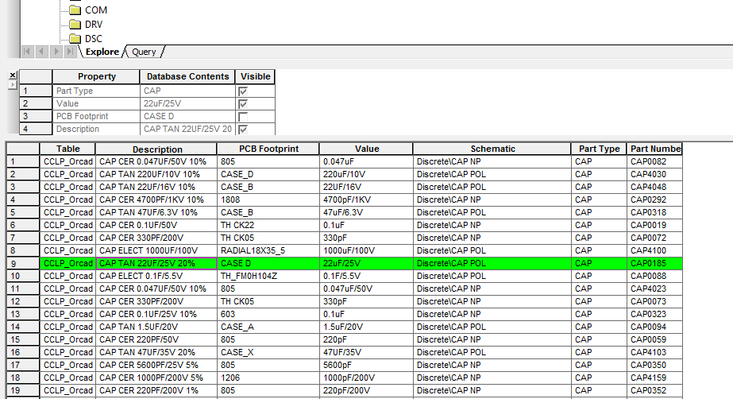Select part number CAP4030
The height and width of the screenshot is (399, 733).
point(654,174)
